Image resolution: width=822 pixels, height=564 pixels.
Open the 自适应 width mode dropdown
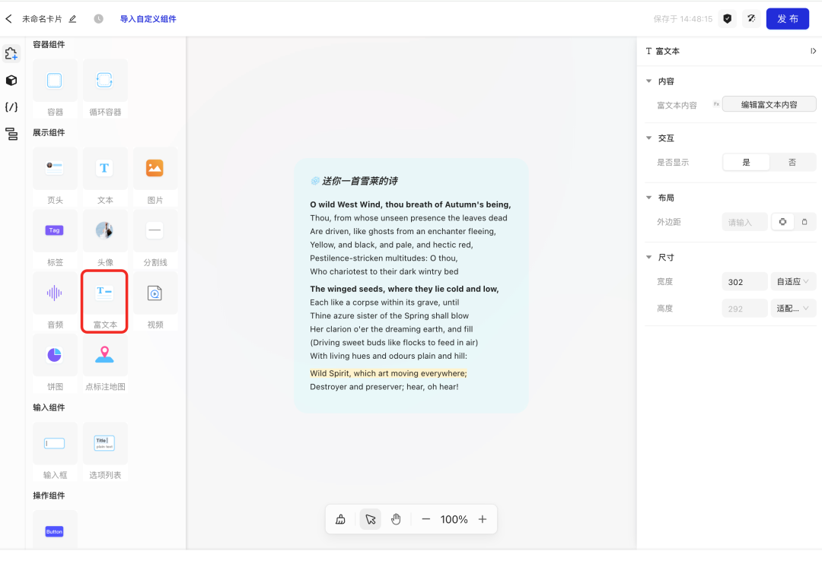tap(792, 282)
